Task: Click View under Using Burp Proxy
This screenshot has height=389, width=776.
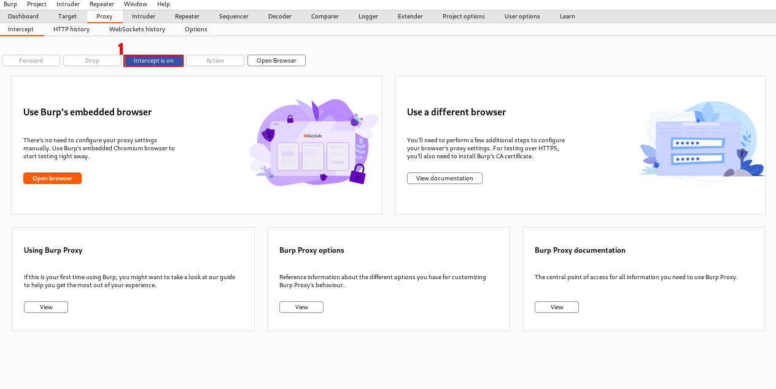Action: pos(46,307)
